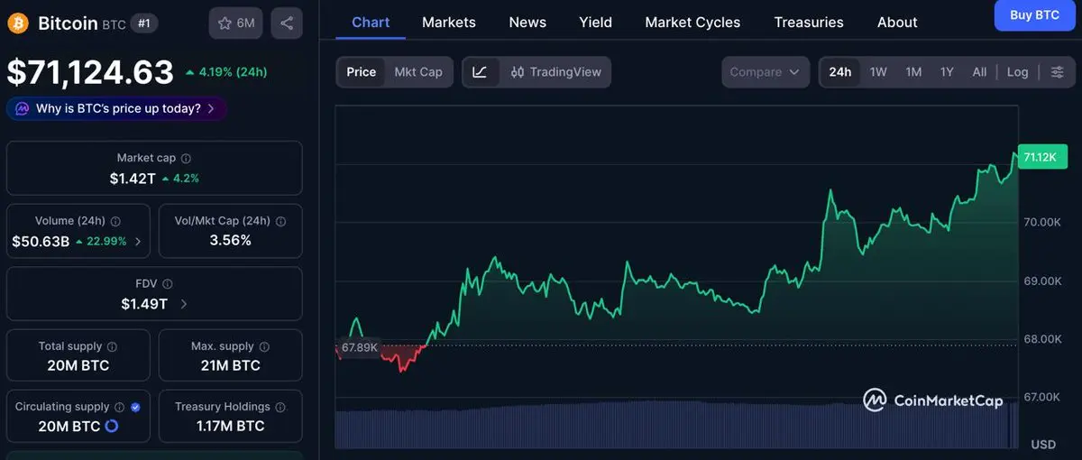Click the $50.63B volume value
Viewport: 1082px width, 460px height.
click(41, 241)
